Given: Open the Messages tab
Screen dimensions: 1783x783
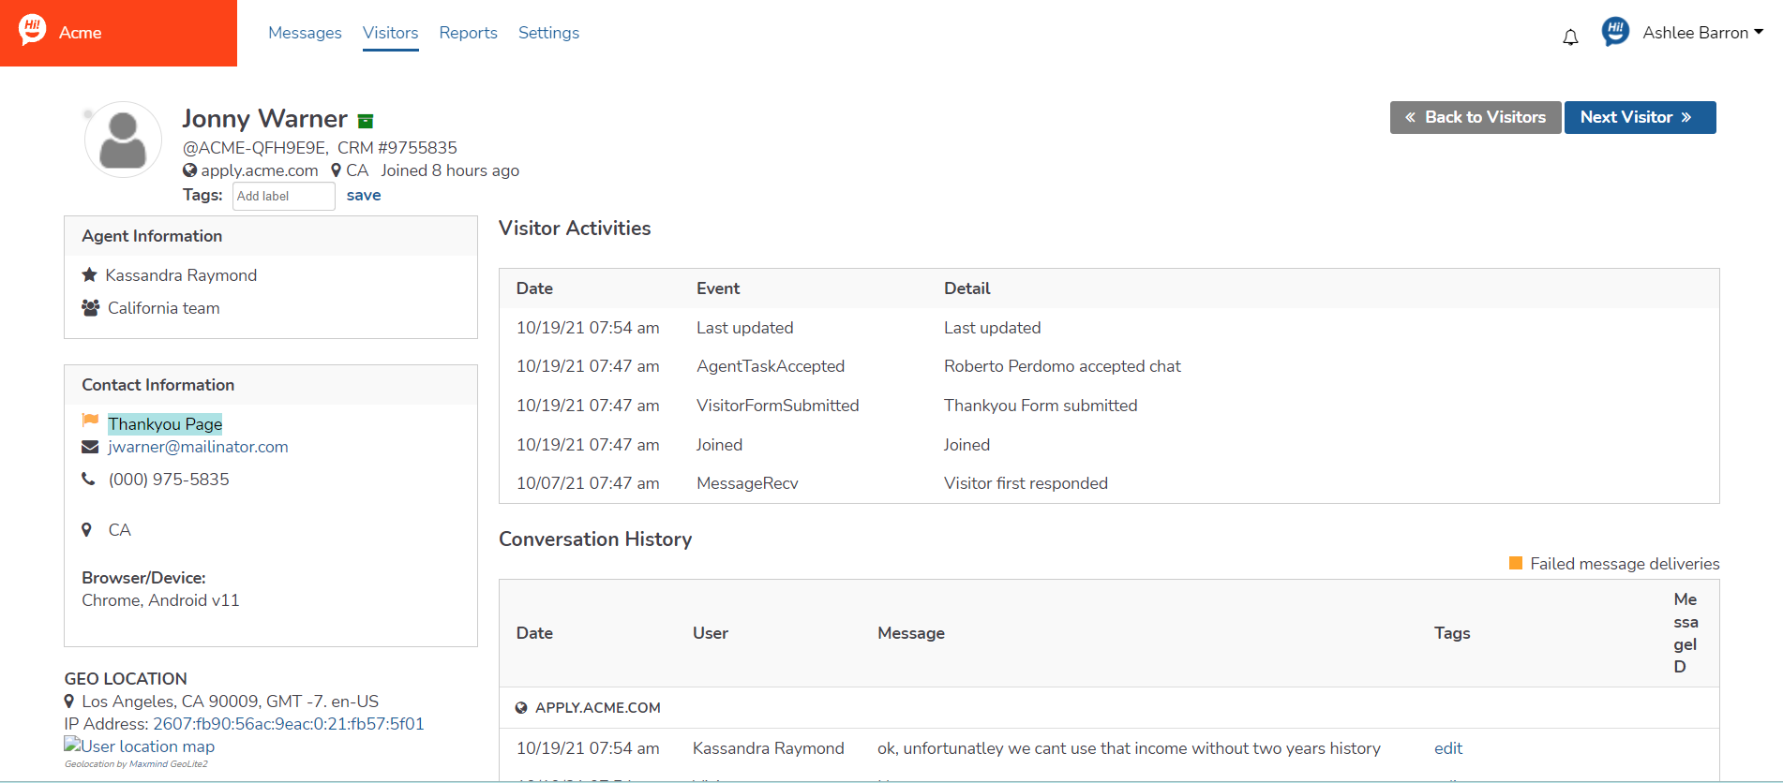Looking at the screenshot, I should [x=305, y=33].
